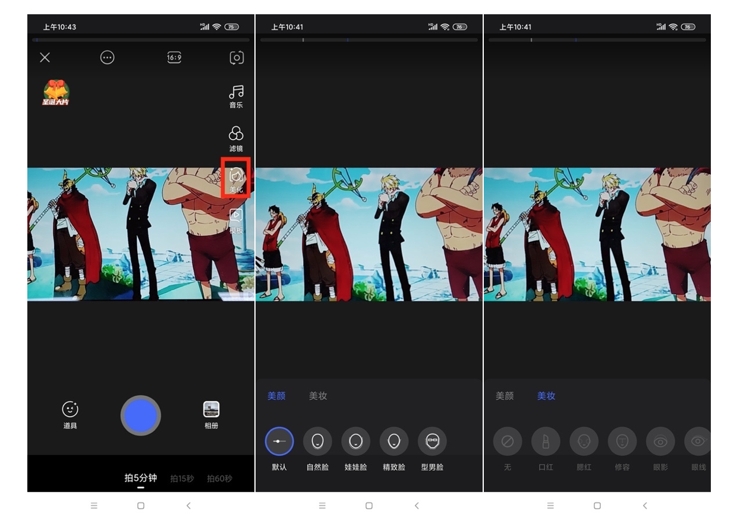Tap the back button below the face-shape presets

417,506
